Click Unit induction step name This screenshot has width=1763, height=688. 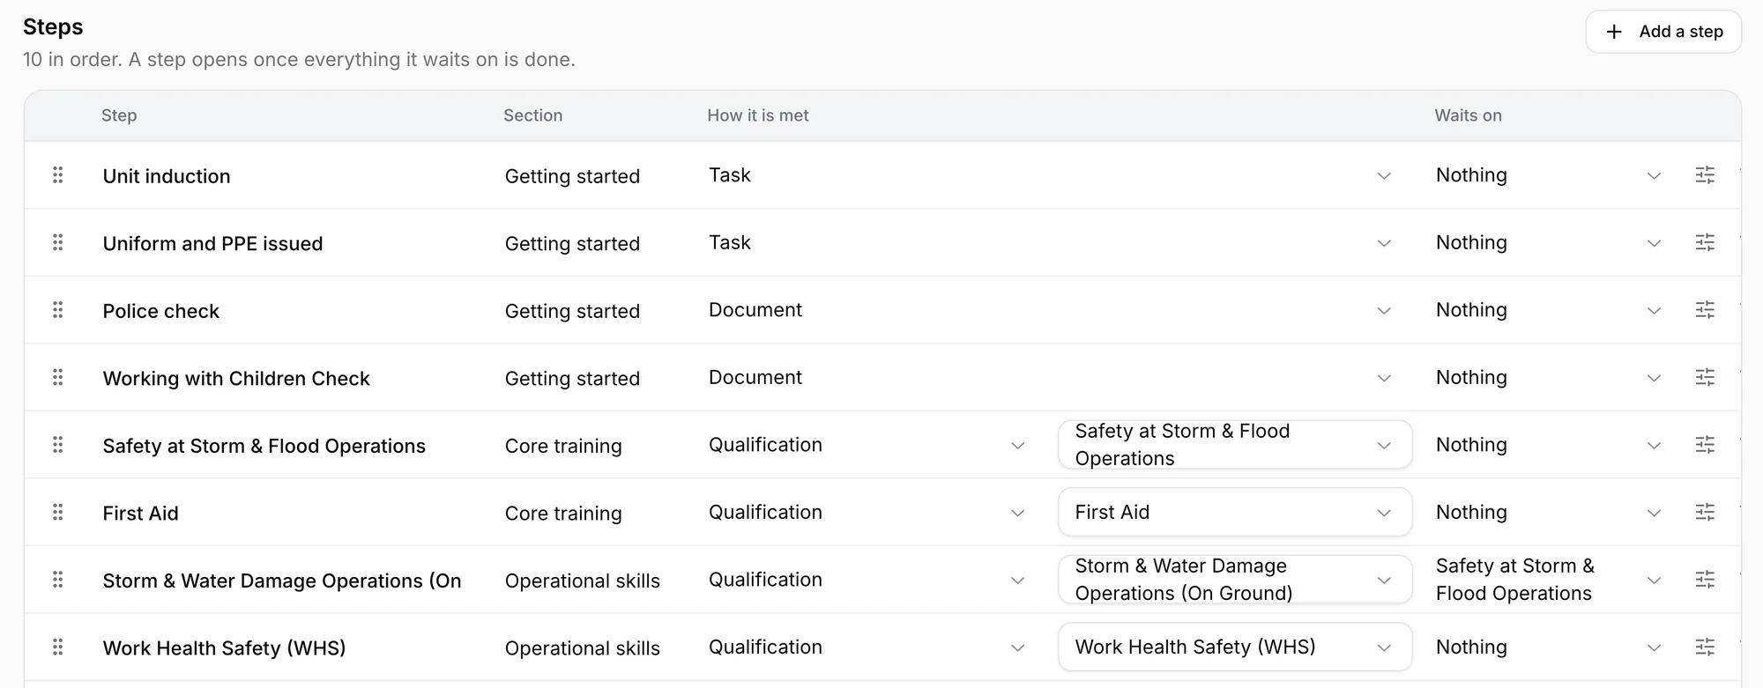point(167,176)
